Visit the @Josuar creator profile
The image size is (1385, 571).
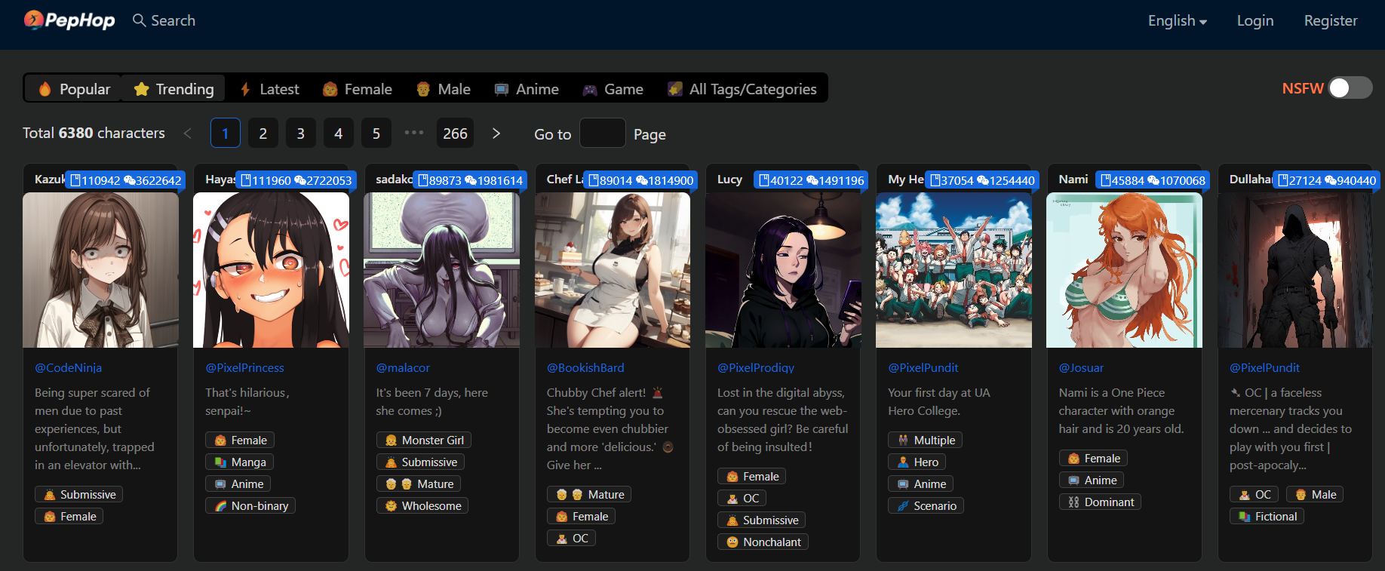click(x=1081, y=368)
